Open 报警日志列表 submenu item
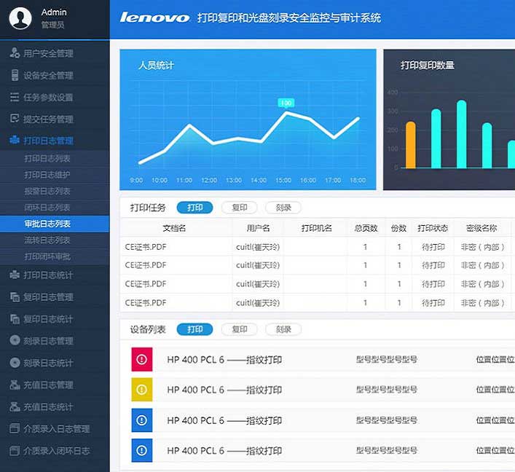 (47, 191)
